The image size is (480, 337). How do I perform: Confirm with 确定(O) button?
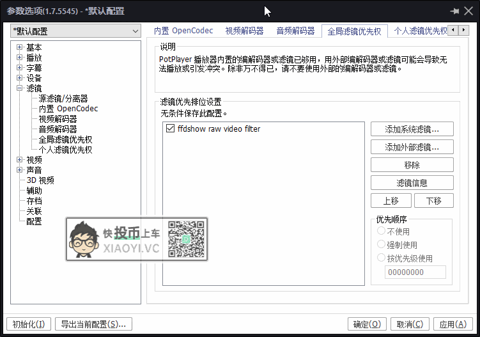[x=367, y=324]
